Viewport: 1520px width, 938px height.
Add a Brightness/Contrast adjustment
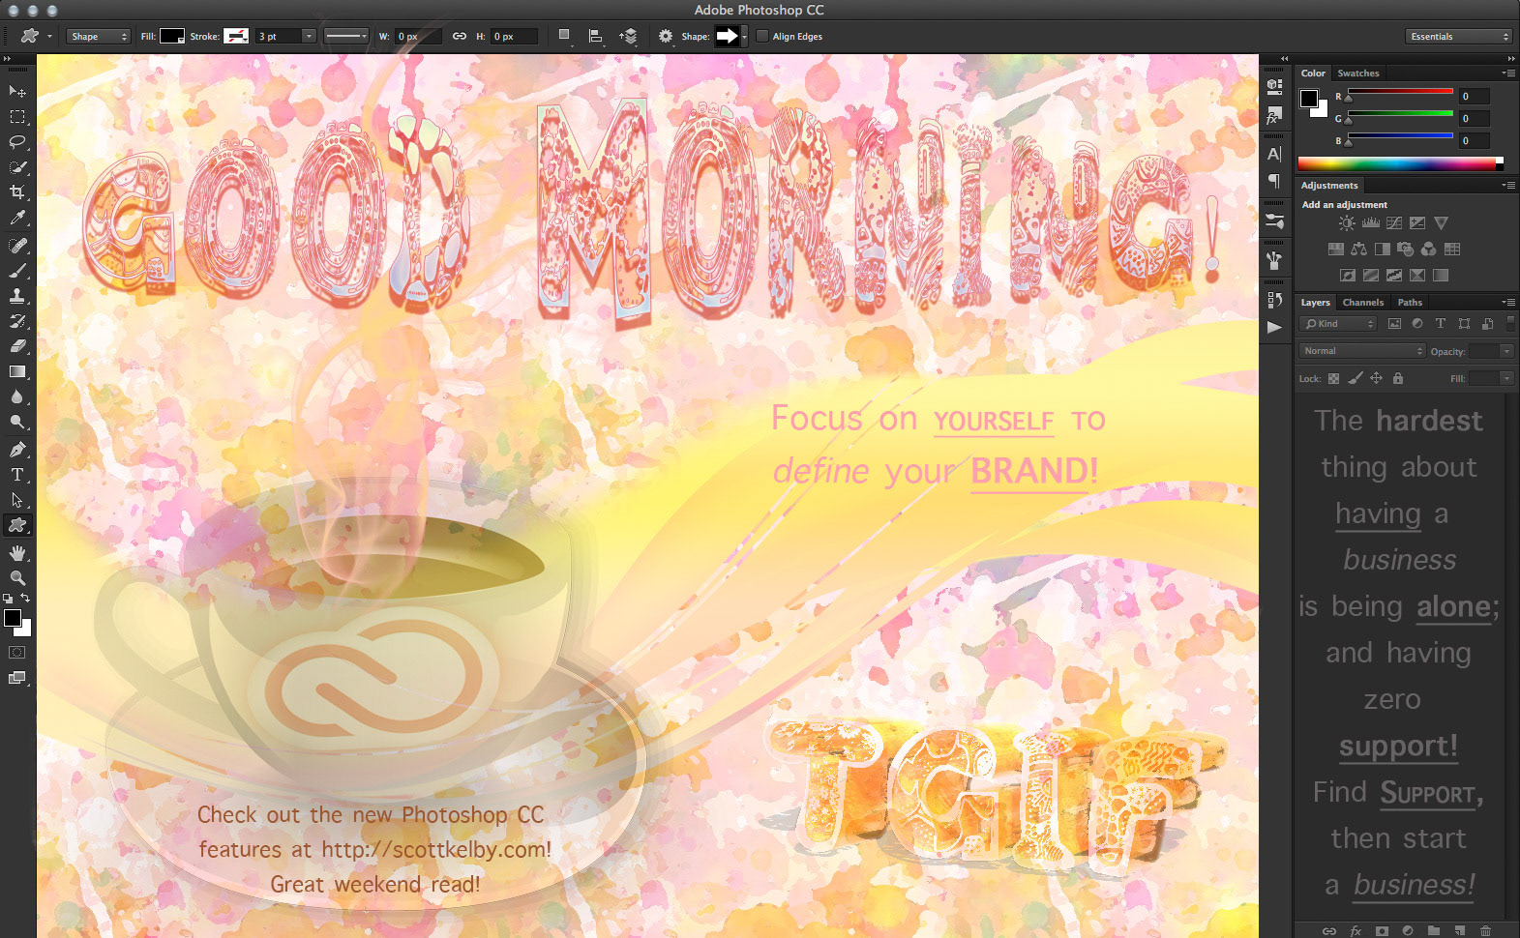pyautogui.click(x=1346, y=223)
